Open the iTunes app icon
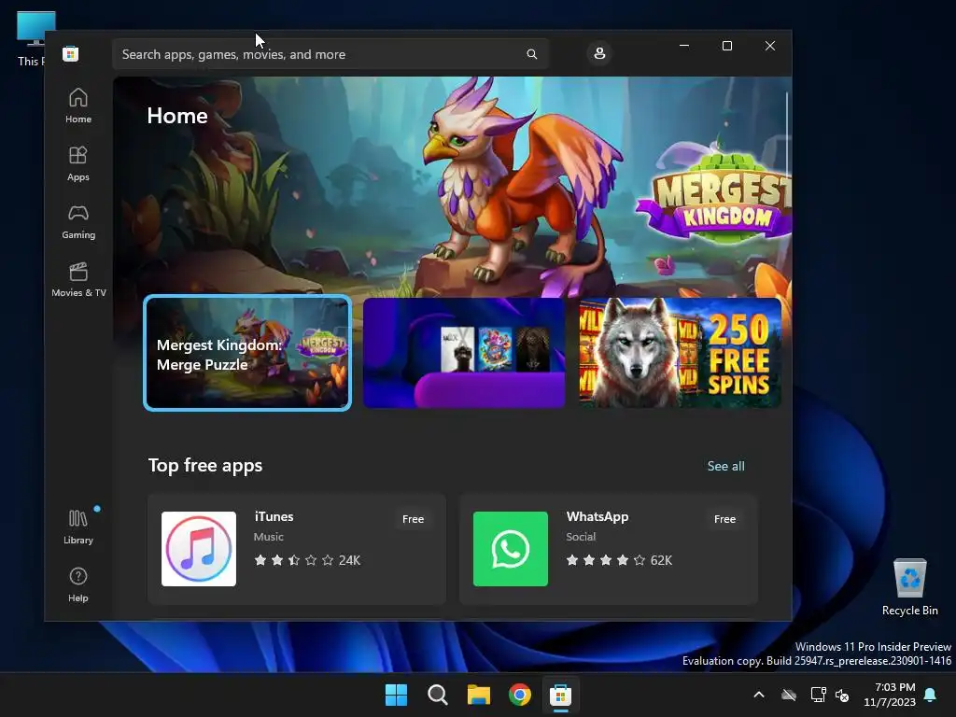The height and width of the screenshot is (717, 956). (199, 549)
